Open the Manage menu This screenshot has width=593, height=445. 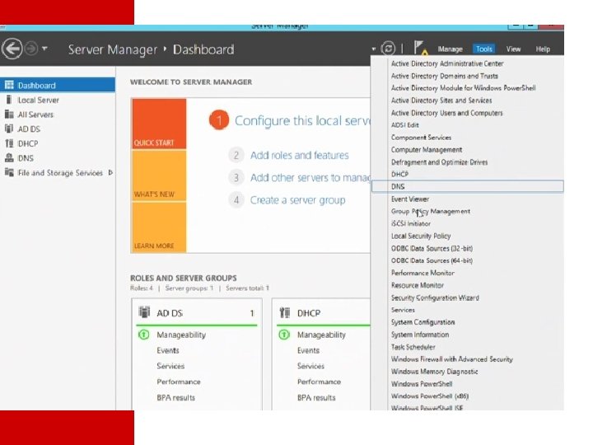(450, 49)
